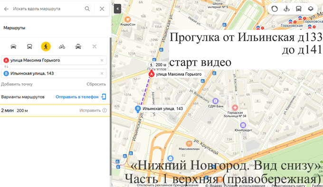The image size is (323, 187).
Task: Select the public transport bus route icon
Action: (x=29, y=46)
